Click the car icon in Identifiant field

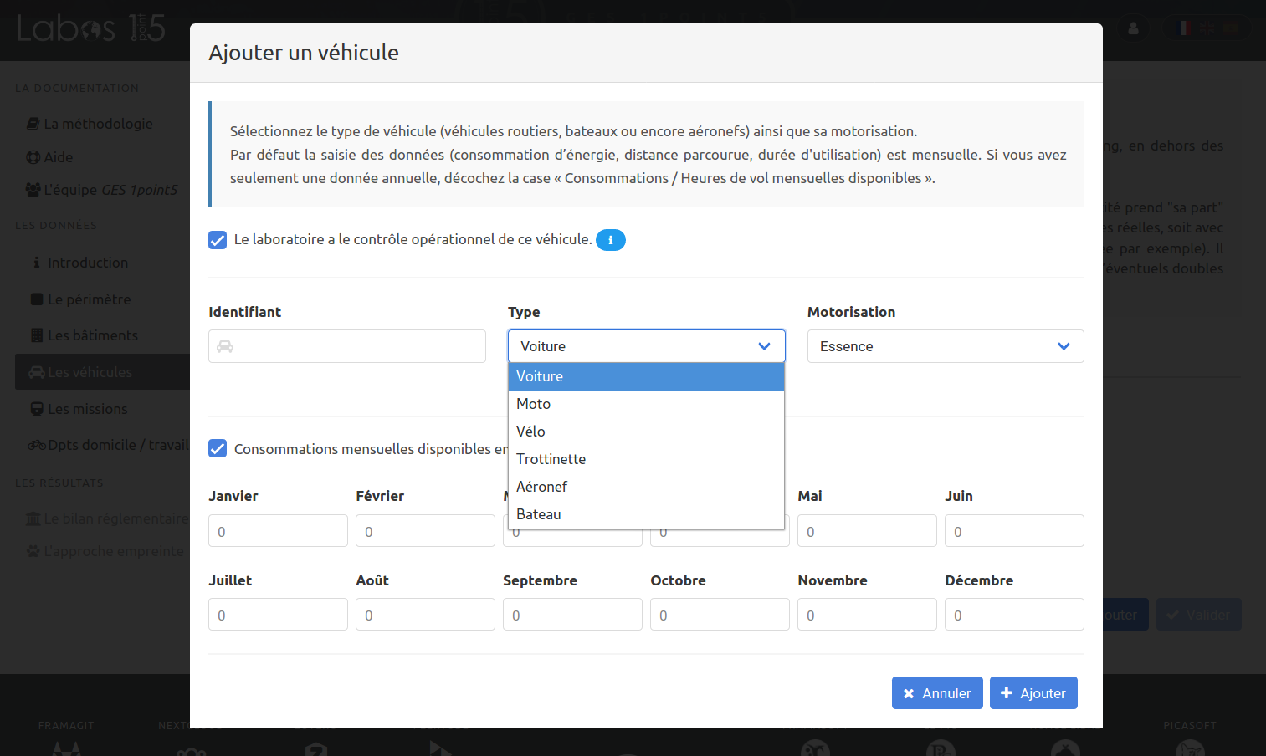pos(225,346)
